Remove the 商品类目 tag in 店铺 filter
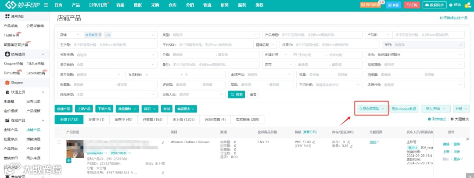The height and width of the screenshot is (178, 474). point(100,35)
